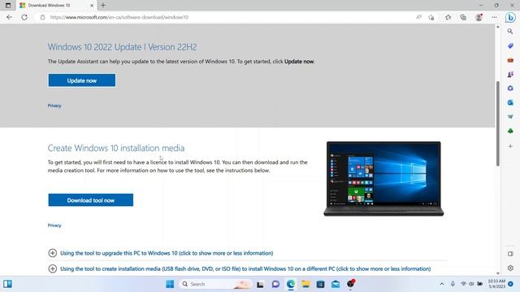
Task: Click the scrollbar down arrow
Action: point(498,273)
